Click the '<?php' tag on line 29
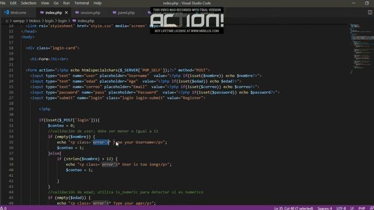Viewport: 374px width, 210px height. [x=44, y=109]
